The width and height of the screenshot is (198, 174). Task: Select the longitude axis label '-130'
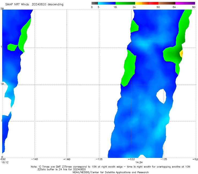point(131,159)
